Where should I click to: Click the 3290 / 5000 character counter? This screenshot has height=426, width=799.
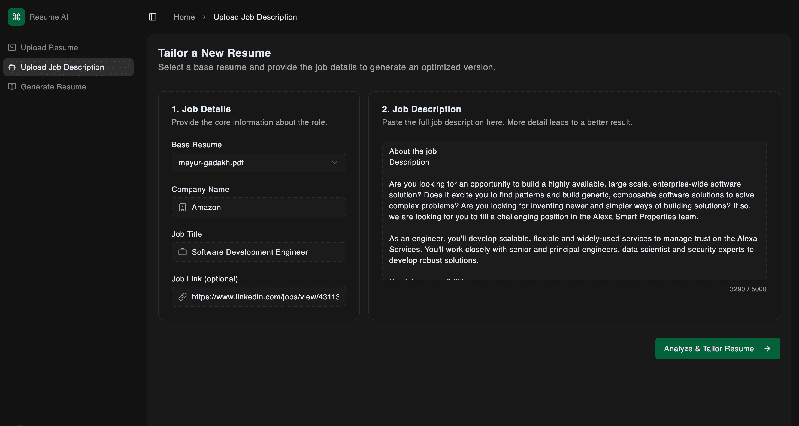point(748,289)
